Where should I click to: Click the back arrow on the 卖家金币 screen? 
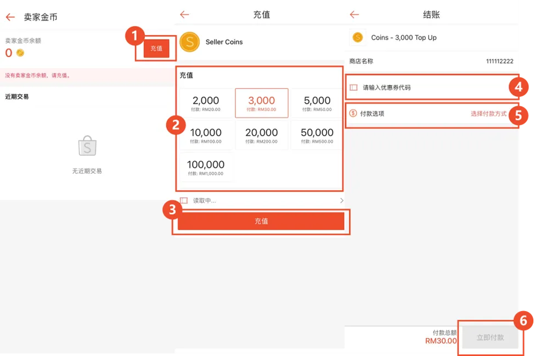click(x=10, y=16)
